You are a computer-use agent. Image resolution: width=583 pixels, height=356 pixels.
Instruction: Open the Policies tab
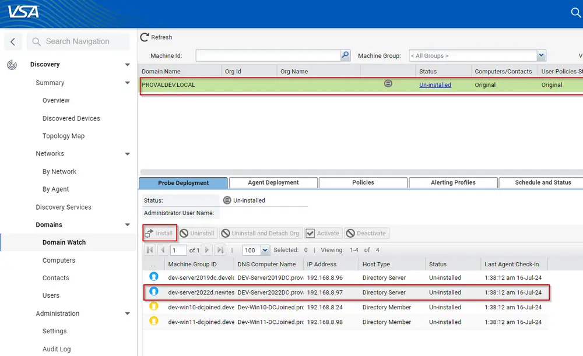[363, 182]
